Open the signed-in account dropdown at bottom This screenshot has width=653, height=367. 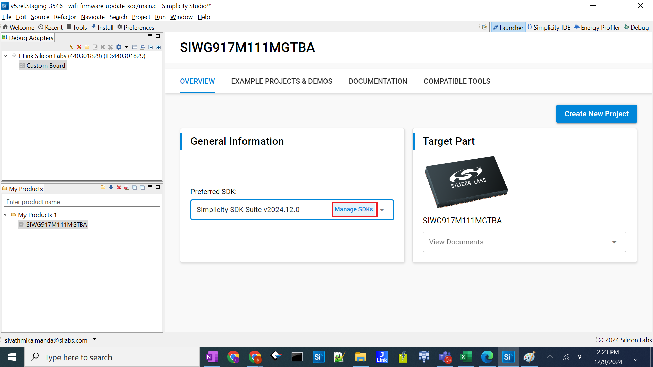[94, 340]
